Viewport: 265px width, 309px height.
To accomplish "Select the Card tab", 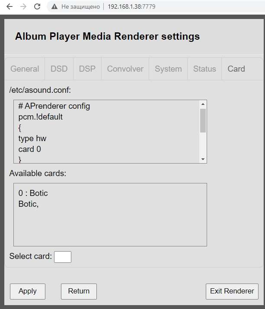I will [x=236, y=69].
